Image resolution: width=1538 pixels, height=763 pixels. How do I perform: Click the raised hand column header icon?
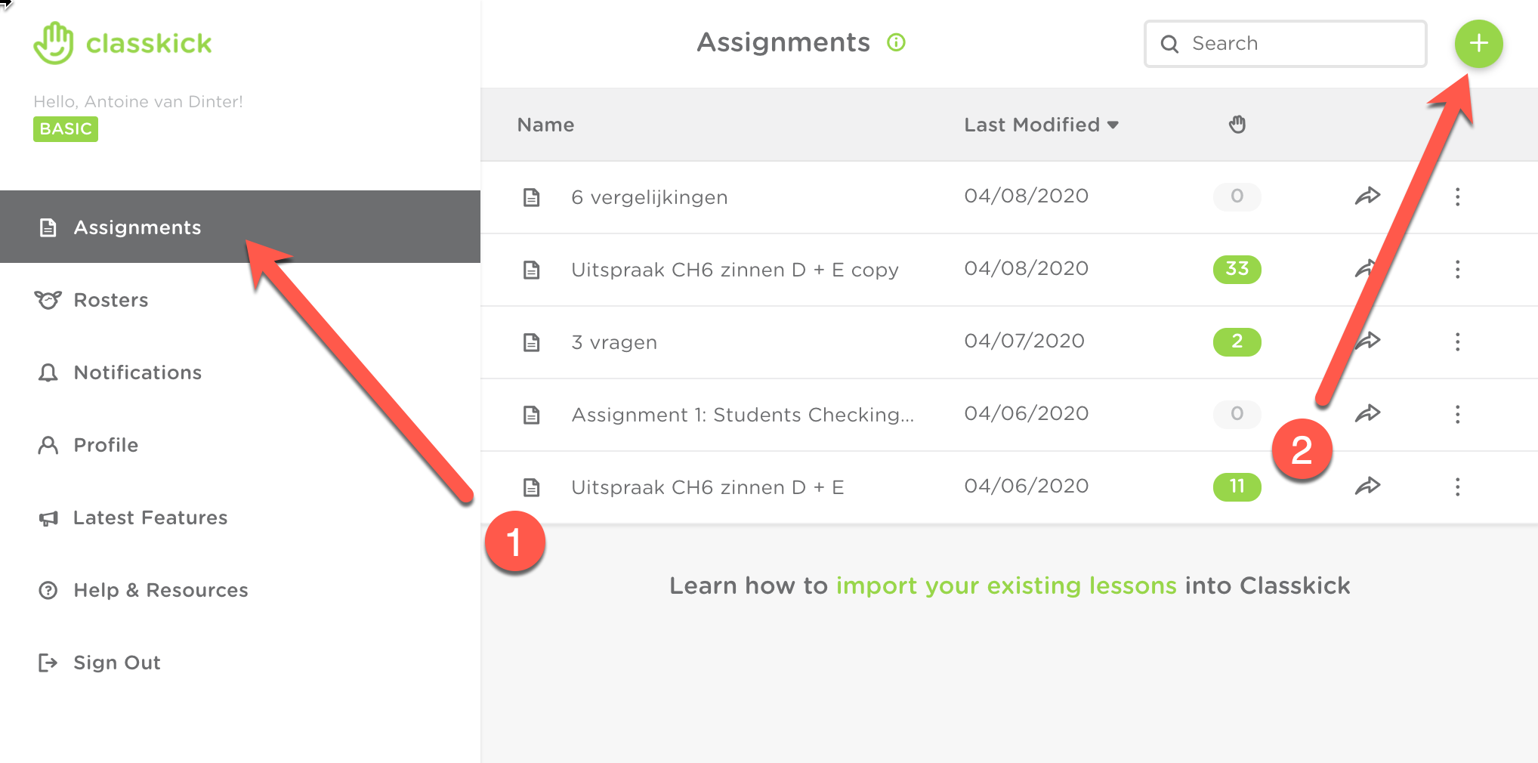coord(1237,125)
